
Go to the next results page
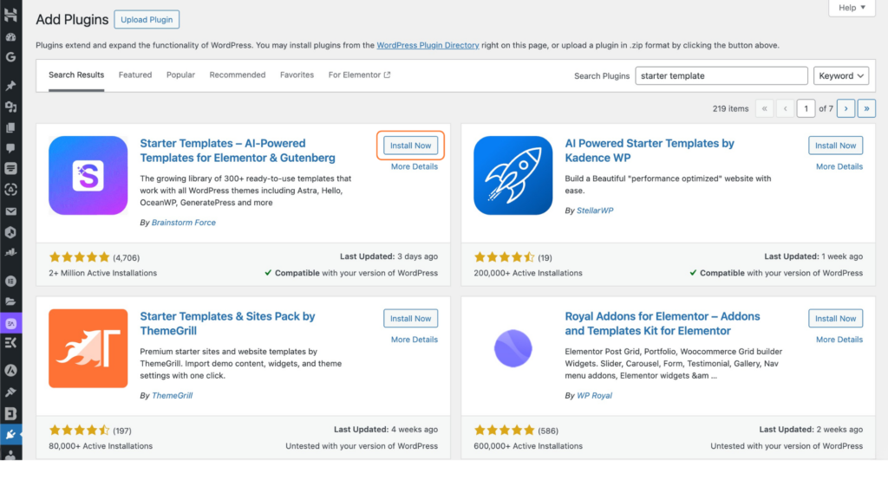(x=846, y=108)
